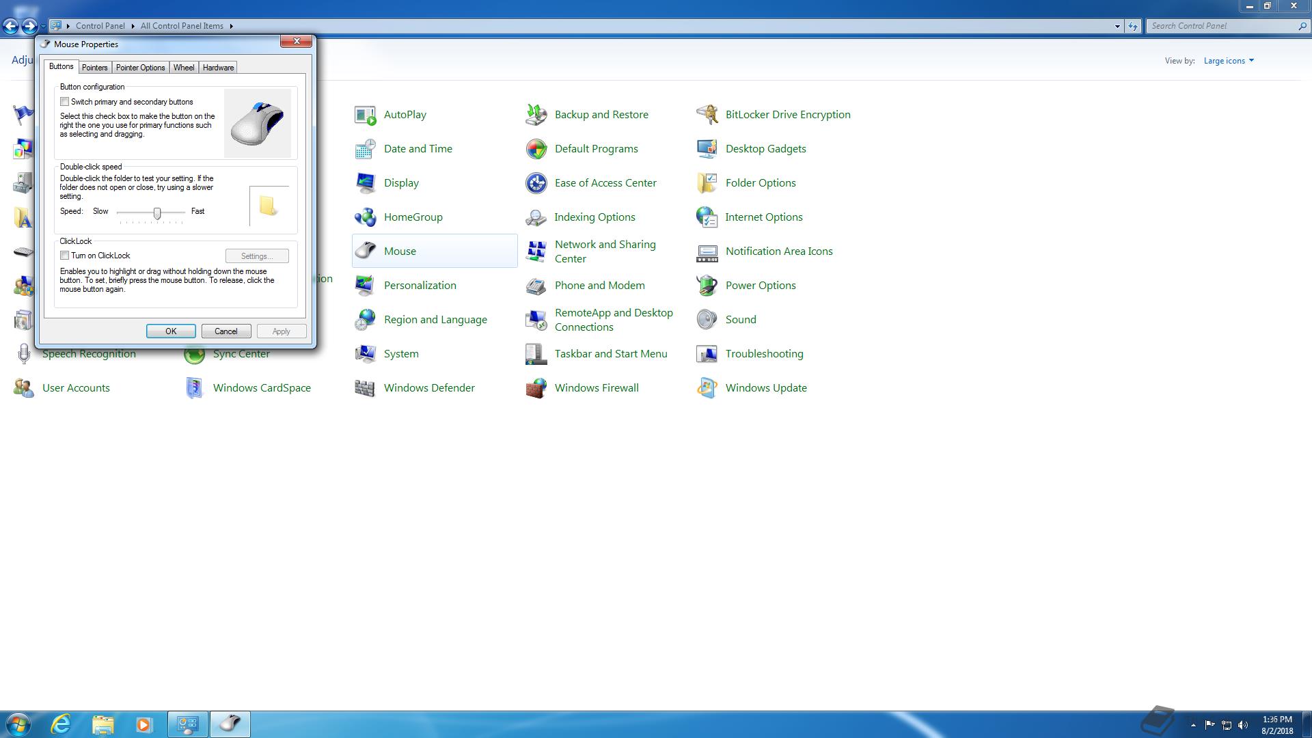Click the HomeGroup icon
1312x738 pixels.
(x=365, y=217)
